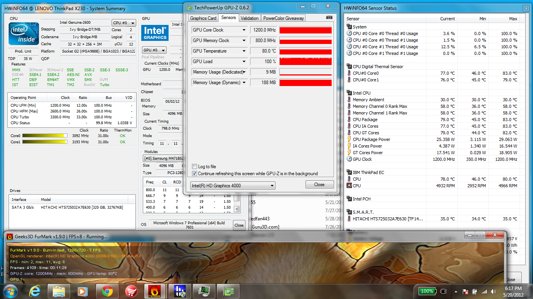Screen dimensions: 533x299
Task: Launch Google Chrome from the taskbar
Action: click(107, 291)
